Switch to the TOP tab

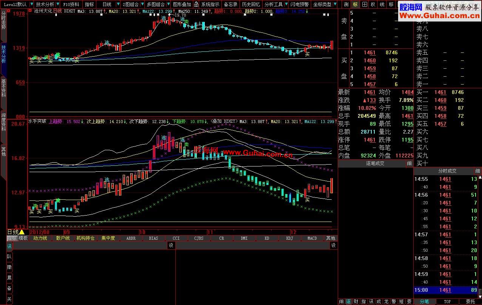[x=447, y=302]
